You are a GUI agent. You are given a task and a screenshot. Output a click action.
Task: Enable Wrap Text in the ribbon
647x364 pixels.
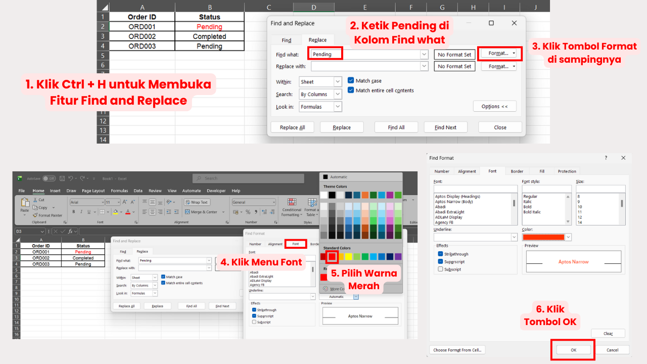pyautogui.click(x=197, y=202)
